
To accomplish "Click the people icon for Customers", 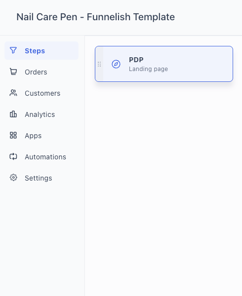I will coord(13,93).
